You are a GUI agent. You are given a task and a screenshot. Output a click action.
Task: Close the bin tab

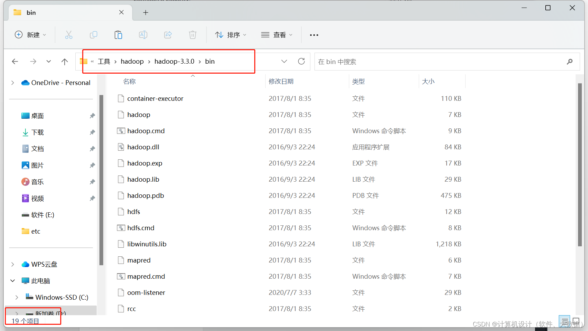(121, 12)
